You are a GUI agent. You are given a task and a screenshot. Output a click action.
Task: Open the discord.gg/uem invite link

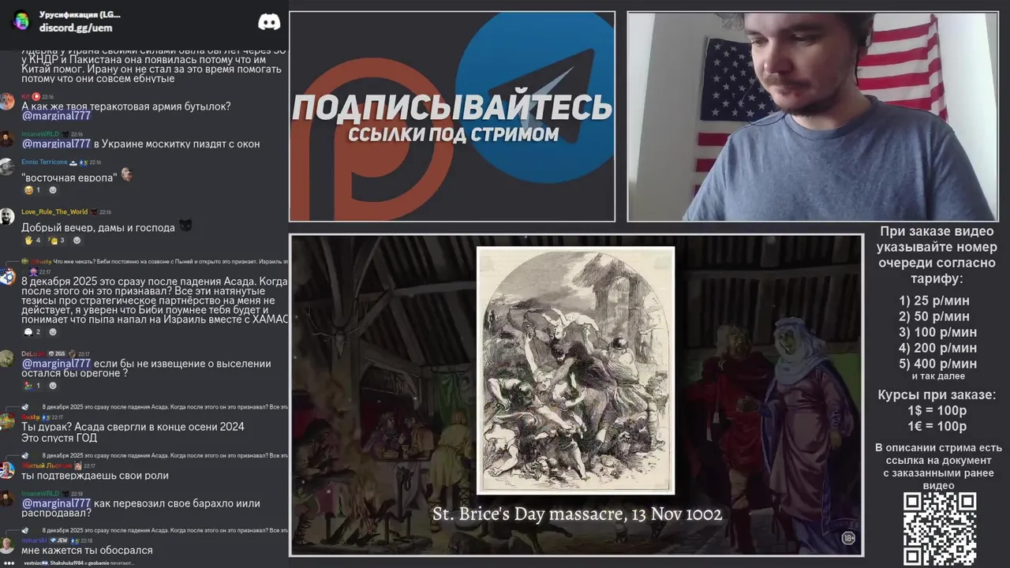(76, 28)
